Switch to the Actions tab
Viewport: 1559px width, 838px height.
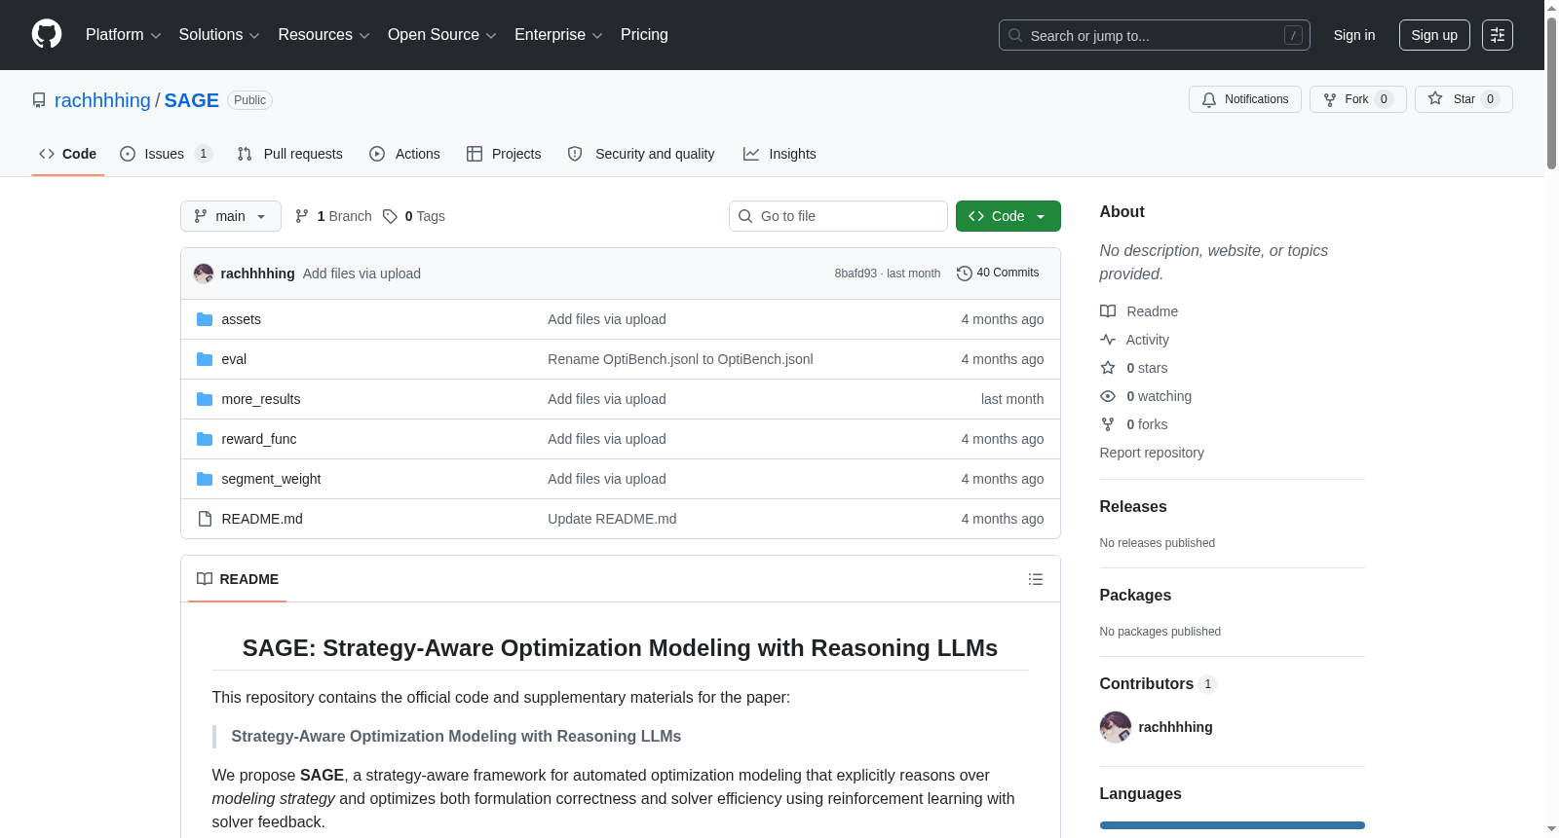click(x=404, y=154)
